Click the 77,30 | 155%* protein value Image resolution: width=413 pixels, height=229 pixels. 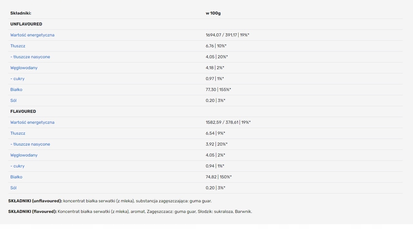(218, 89)
